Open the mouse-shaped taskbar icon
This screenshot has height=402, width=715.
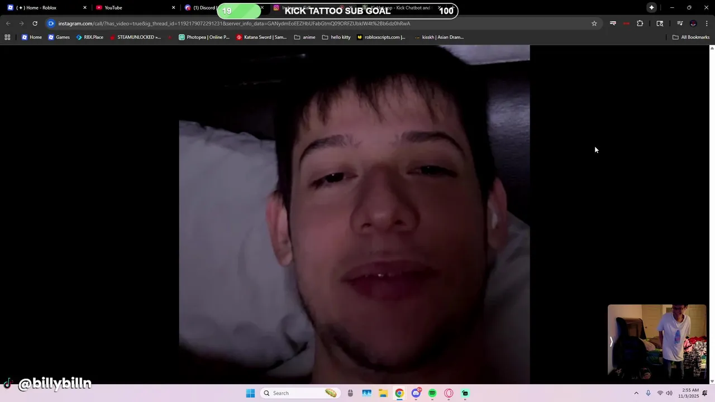click(350, 393)
